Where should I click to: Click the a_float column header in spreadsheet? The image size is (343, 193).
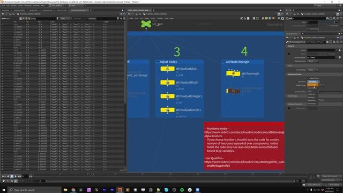click(106, 22)
